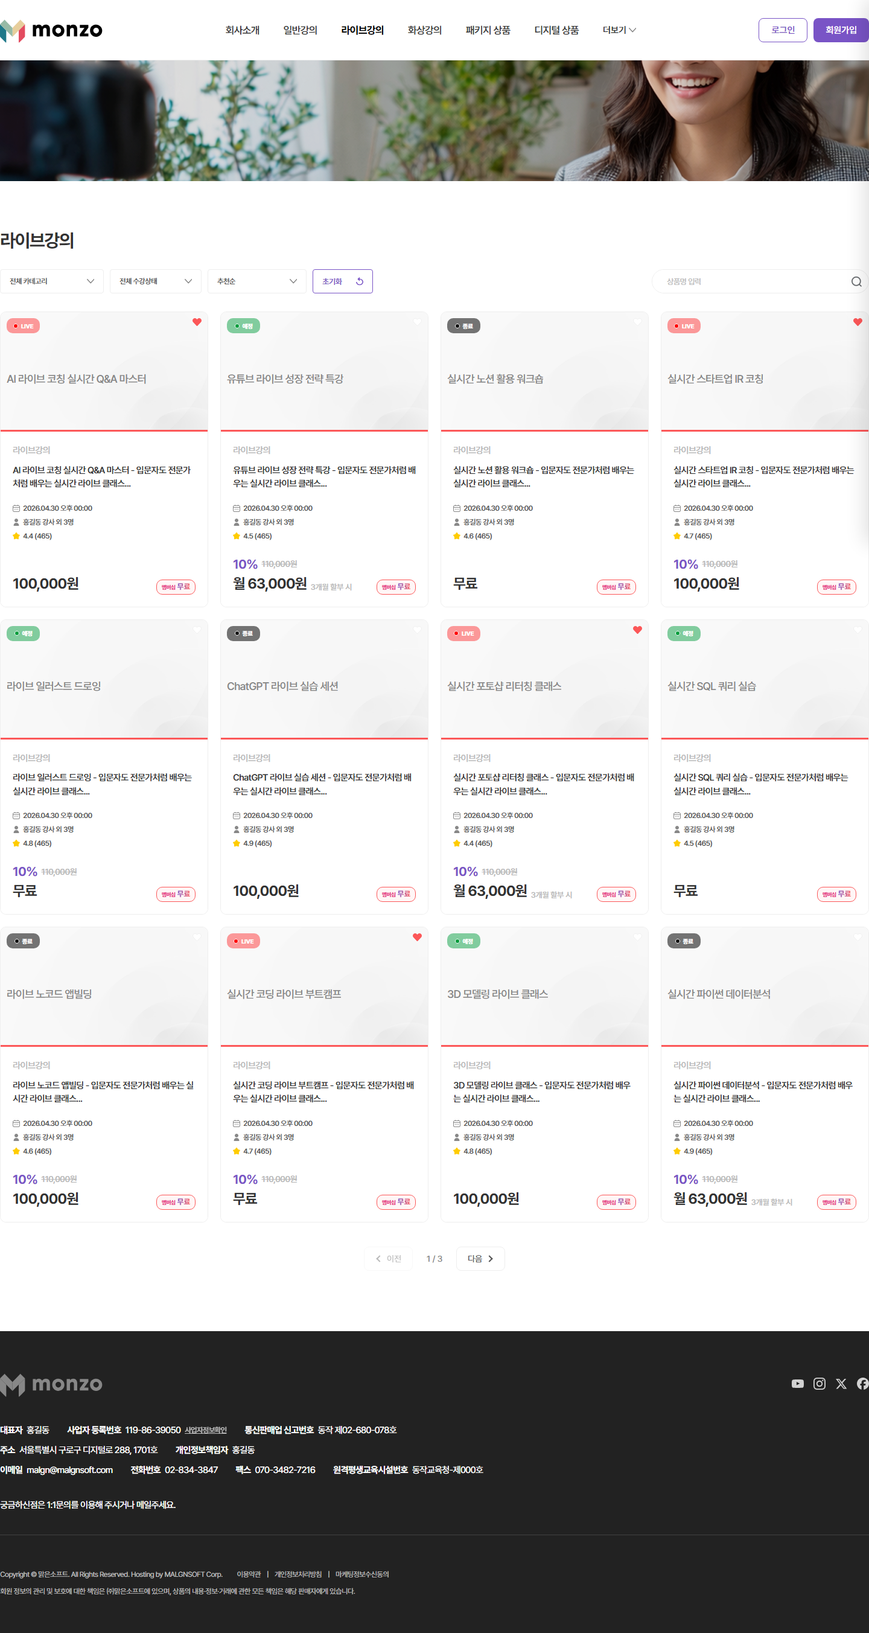Viewport: 869px width, 1633px height.
Task: Click the monzo logo in header
Action: (51, 30)
